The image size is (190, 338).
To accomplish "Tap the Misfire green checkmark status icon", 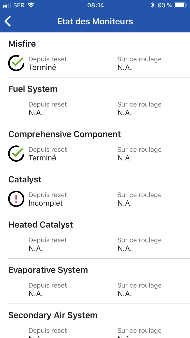I will [x=16, y=63].
